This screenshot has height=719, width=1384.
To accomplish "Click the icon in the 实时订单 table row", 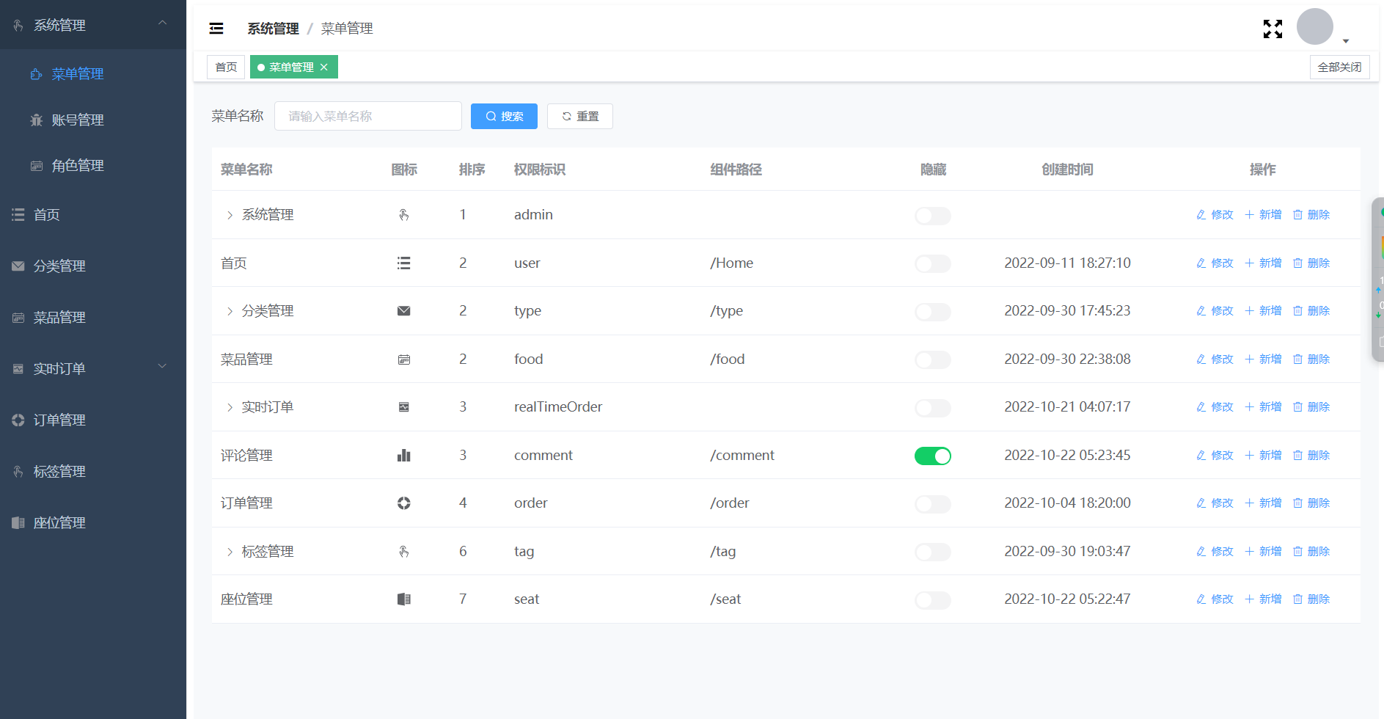I will [x=403, y=407].
